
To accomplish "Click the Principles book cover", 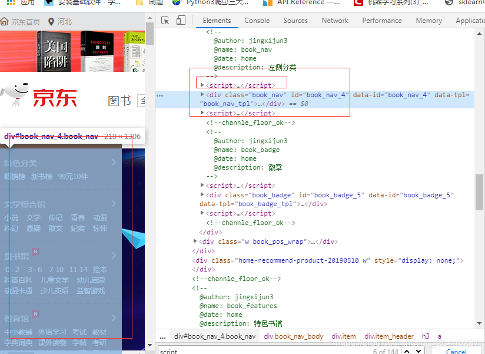I will coord(97,51).
